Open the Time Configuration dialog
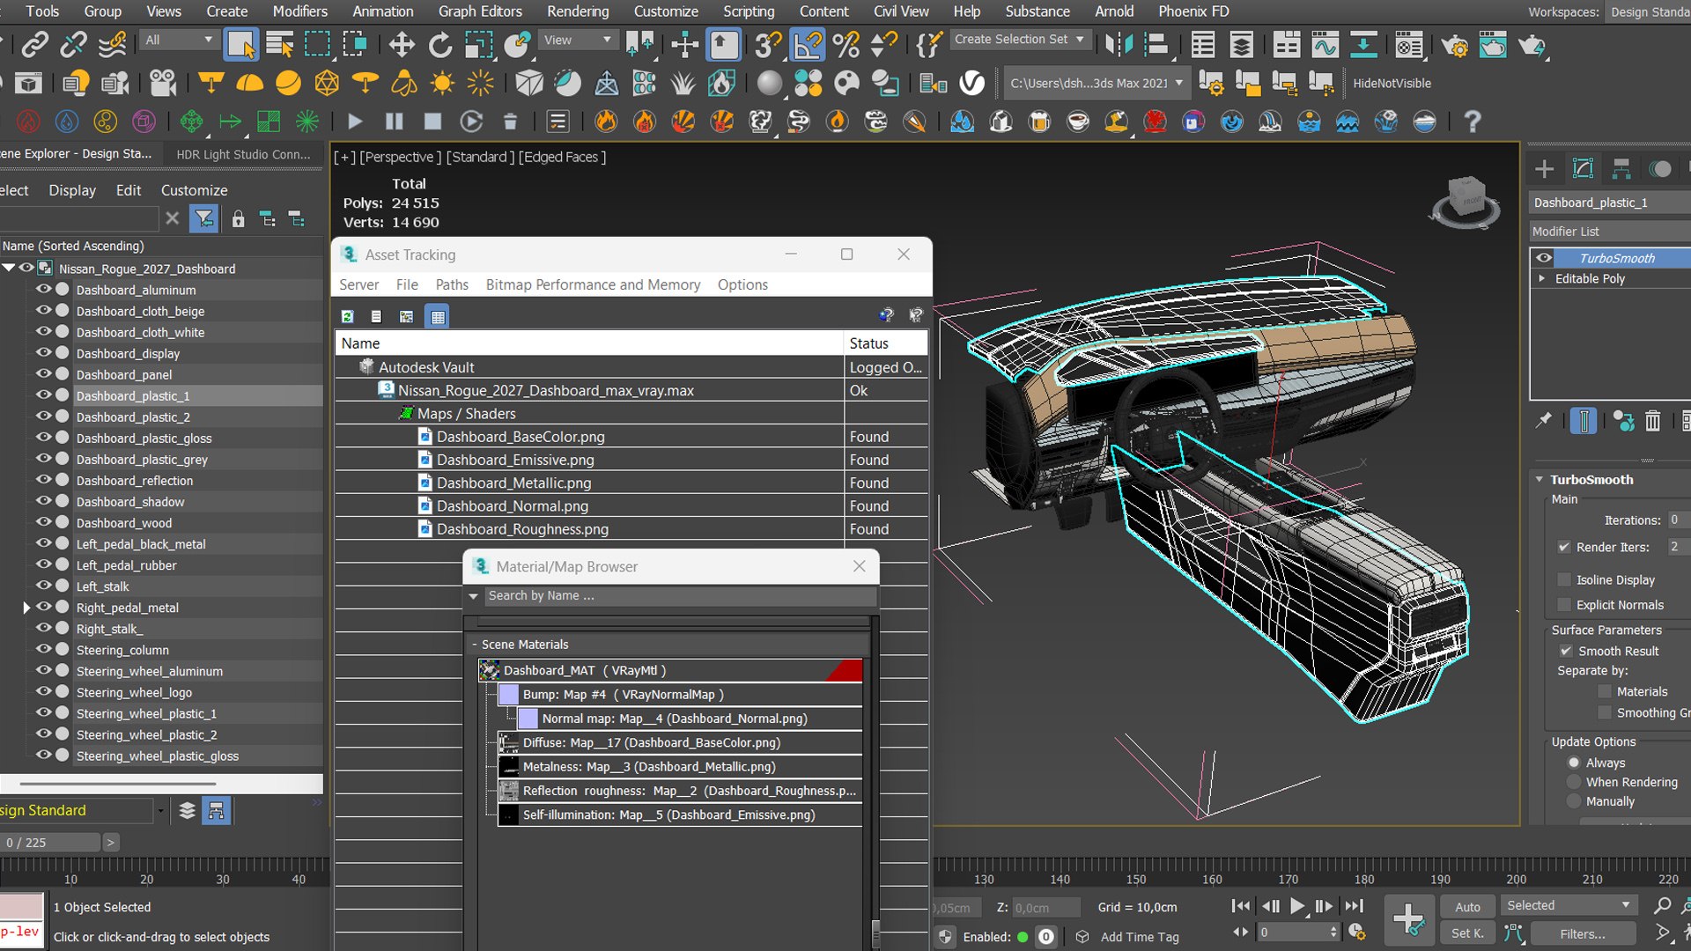Viewport: 1691px width, 951px height. pyautogui.click(x=1356, y=932)
